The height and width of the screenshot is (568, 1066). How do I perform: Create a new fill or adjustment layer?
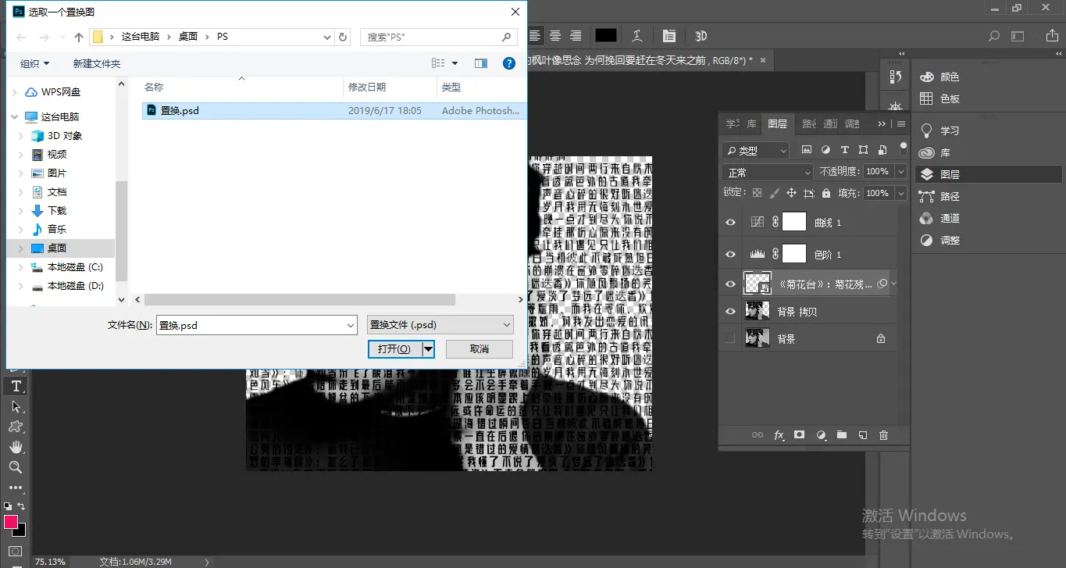821,435
